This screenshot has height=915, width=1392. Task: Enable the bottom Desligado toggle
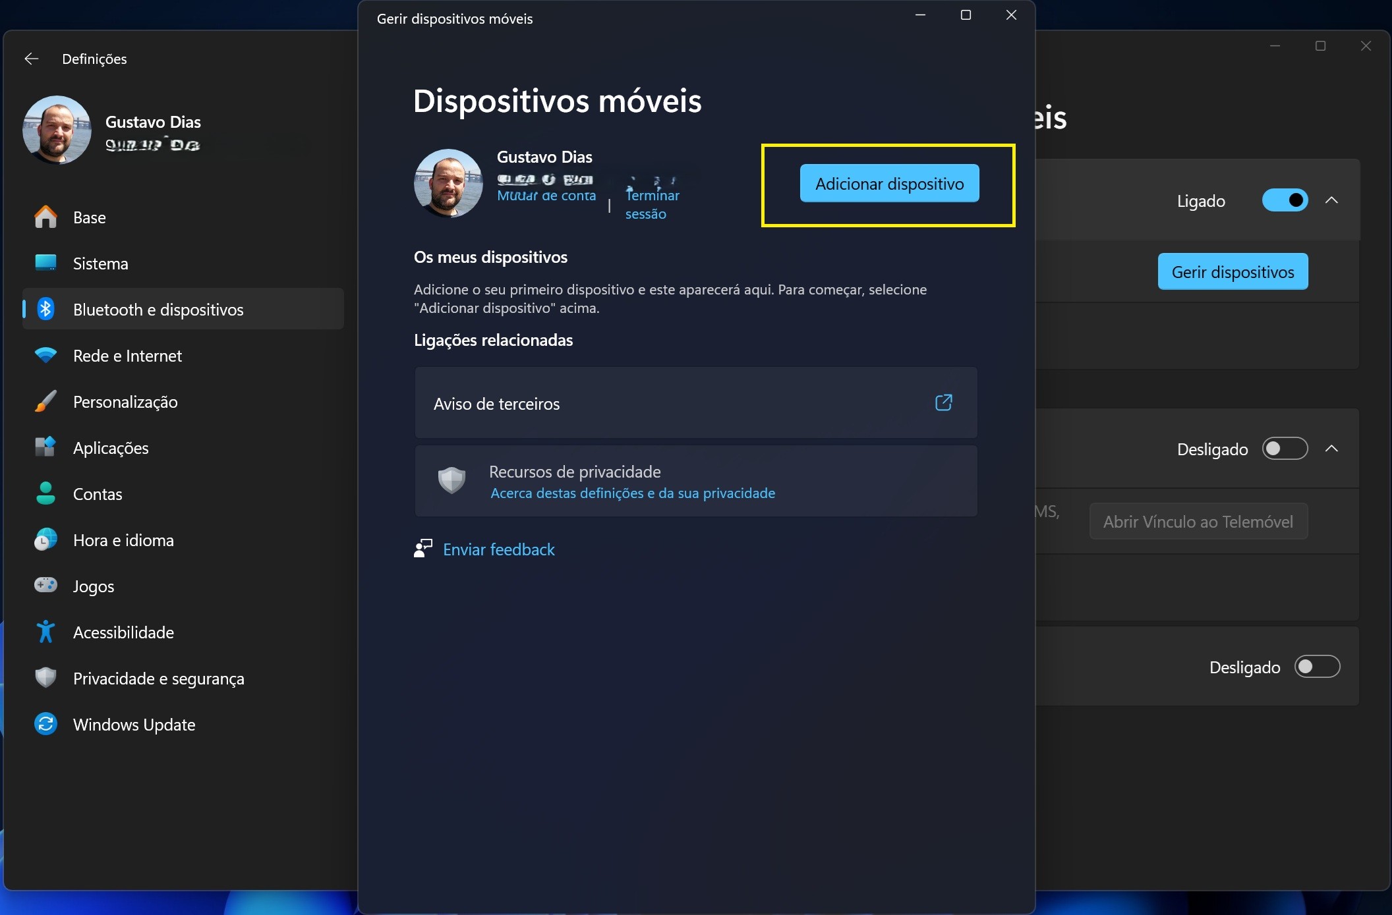point(1316,667)
